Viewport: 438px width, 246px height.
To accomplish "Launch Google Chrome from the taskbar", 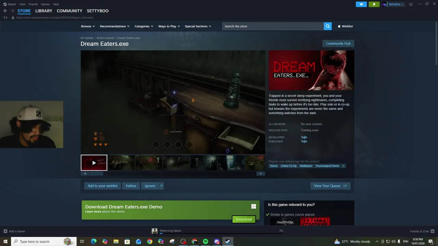I will (x=150, y=242).
